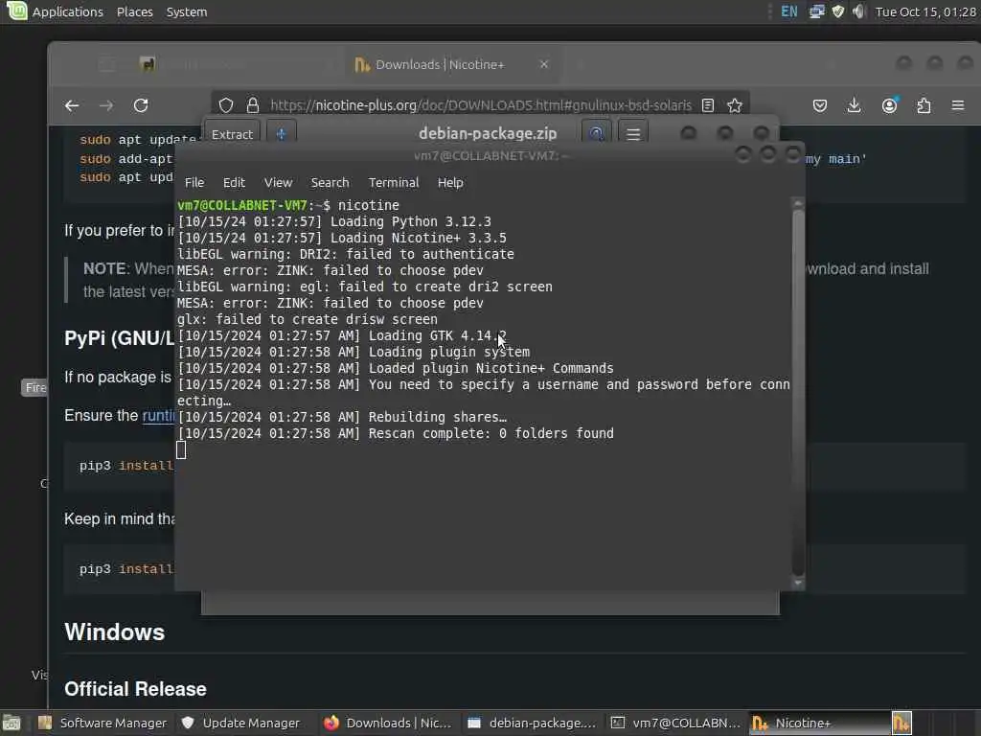Viewport: 981px width, 736px height.
Task: Open the Firefox hamburger menu
Action: [958, 105]
